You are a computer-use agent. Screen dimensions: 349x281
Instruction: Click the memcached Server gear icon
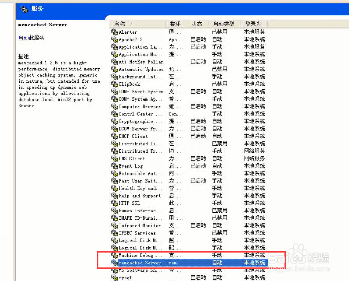(115, 263)
